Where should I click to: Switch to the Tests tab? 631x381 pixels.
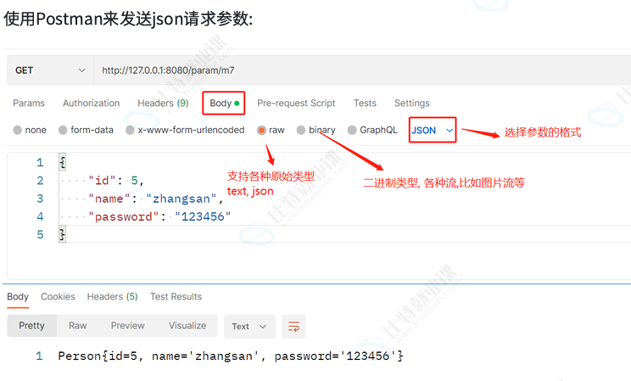pyautogui.click(x=365, y=104)
